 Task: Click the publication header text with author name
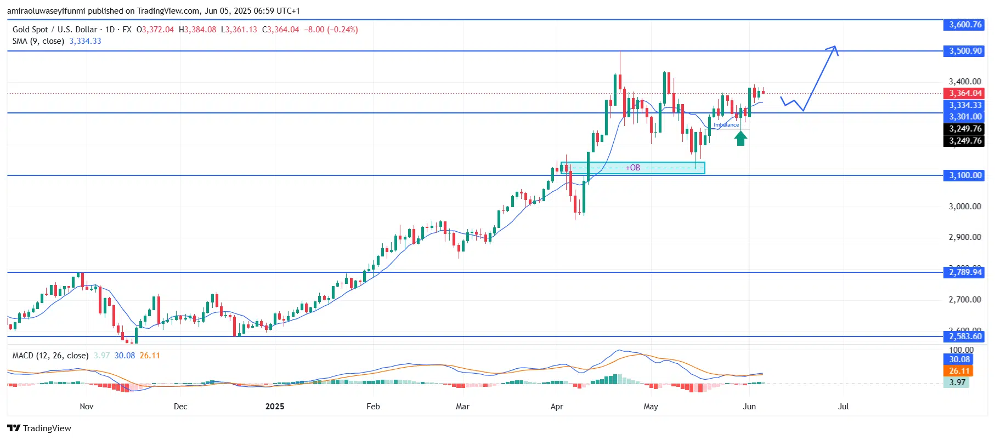(x=154, y=11)
